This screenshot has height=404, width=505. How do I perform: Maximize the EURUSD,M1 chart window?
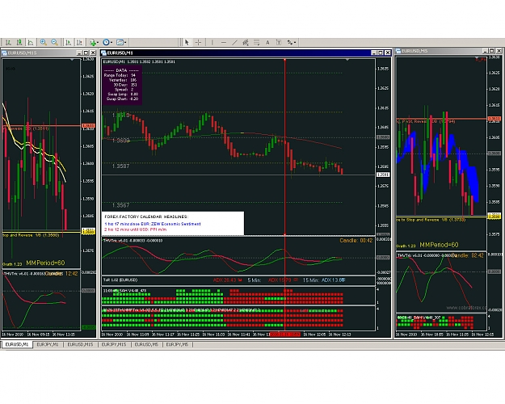point(381,53)
